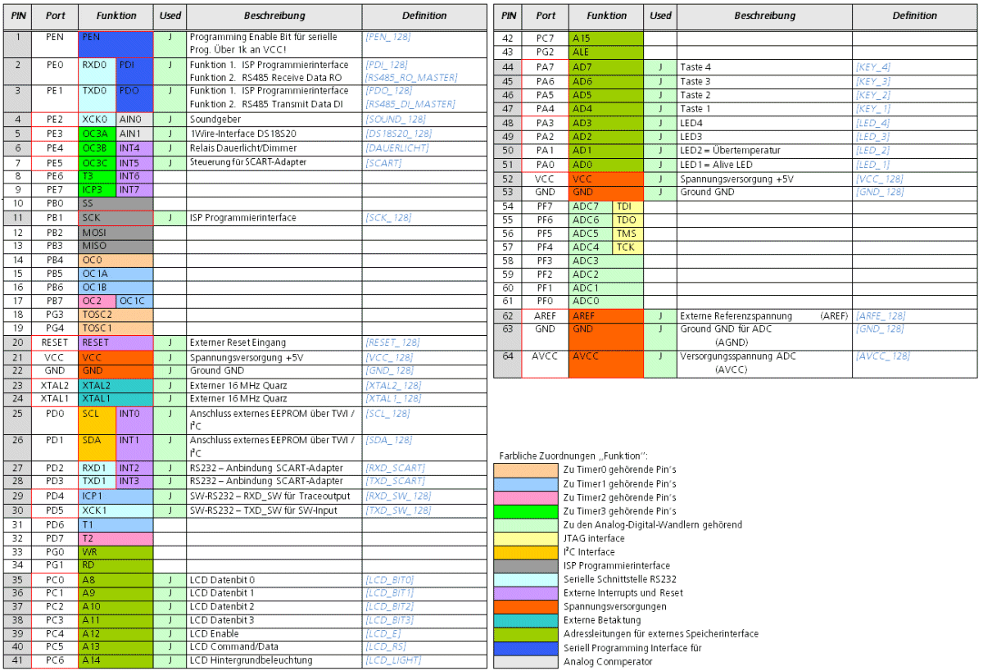Open the [LCD_E] definition link

point(383,633)
